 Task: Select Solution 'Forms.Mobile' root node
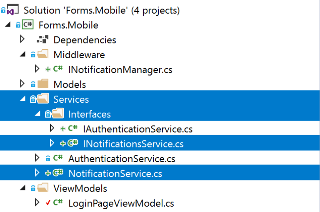[x=102, y=10]
